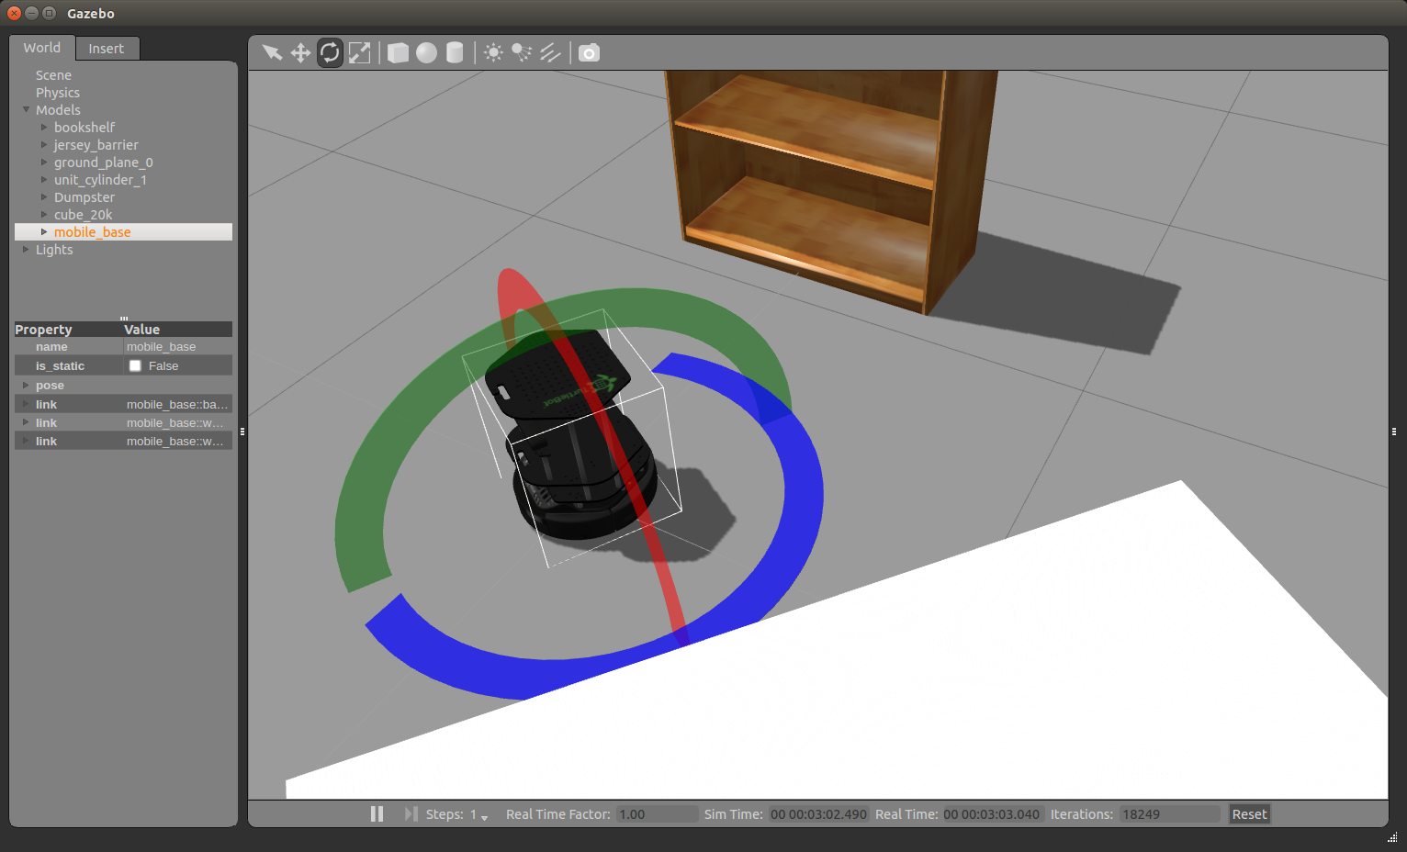
Task: Select the Lights tree entry
Action: [54, 250]
